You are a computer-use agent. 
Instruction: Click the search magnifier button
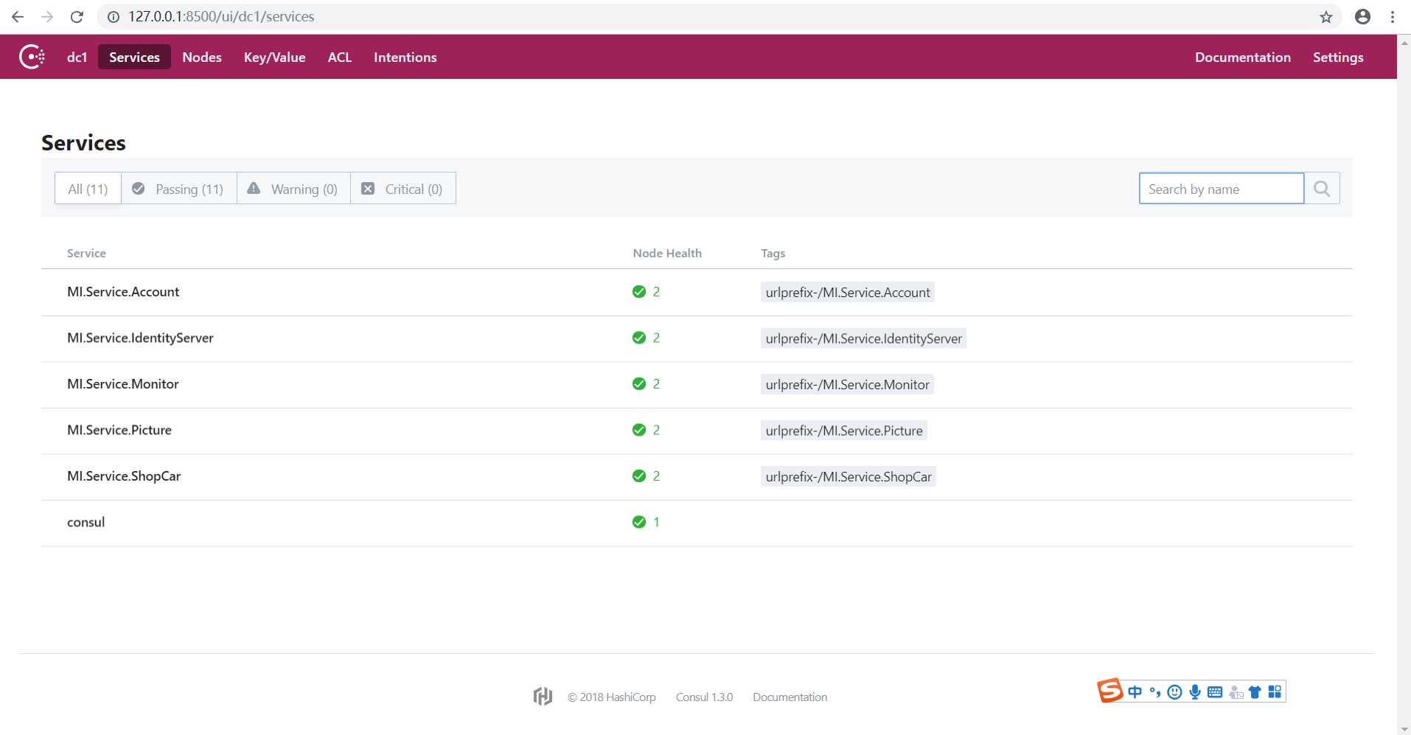click(1322, 189)
